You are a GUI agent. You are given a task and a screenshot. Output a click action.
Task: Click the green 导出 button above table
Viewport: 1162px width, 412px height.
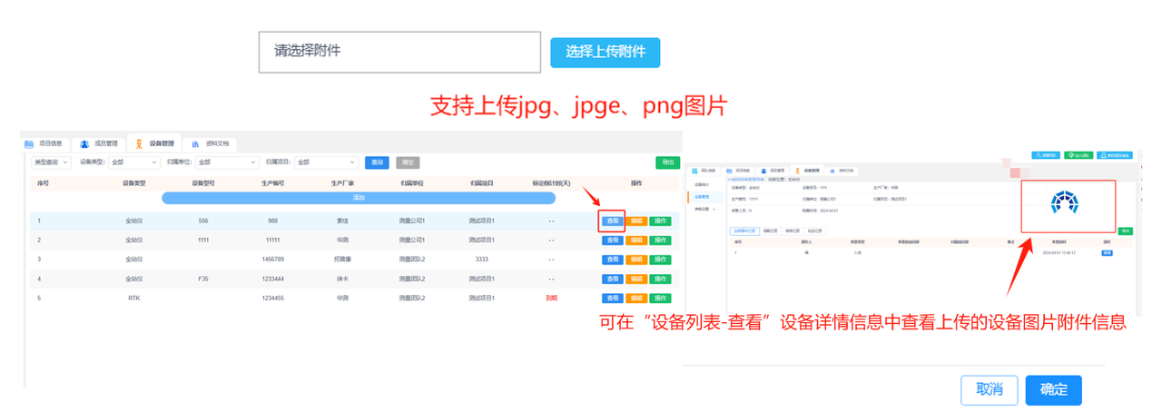[667, 162]
